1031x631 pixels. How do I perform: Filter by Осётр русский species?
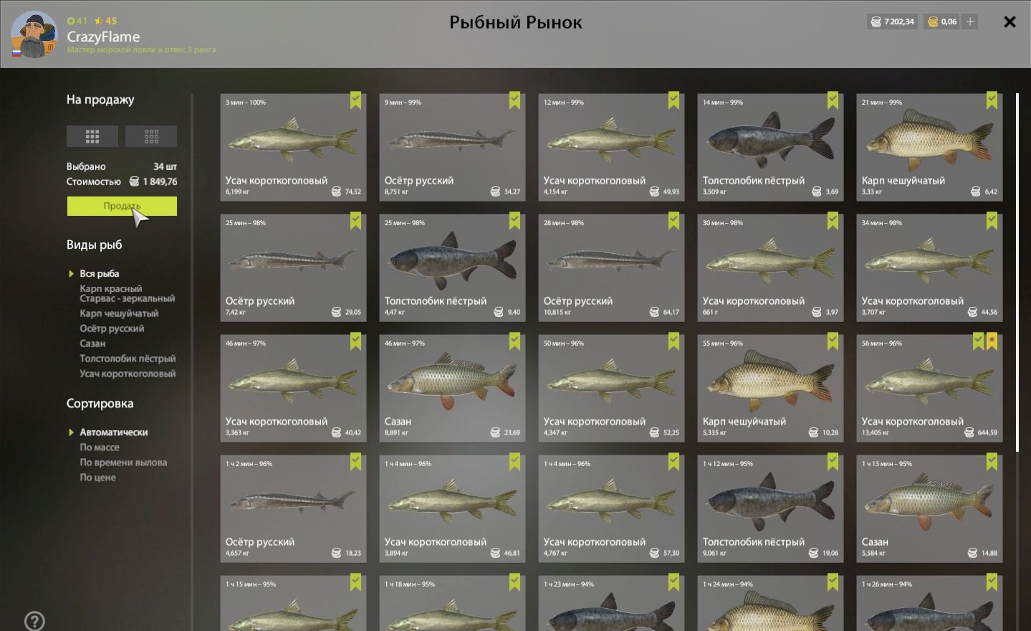coord(112,328)
